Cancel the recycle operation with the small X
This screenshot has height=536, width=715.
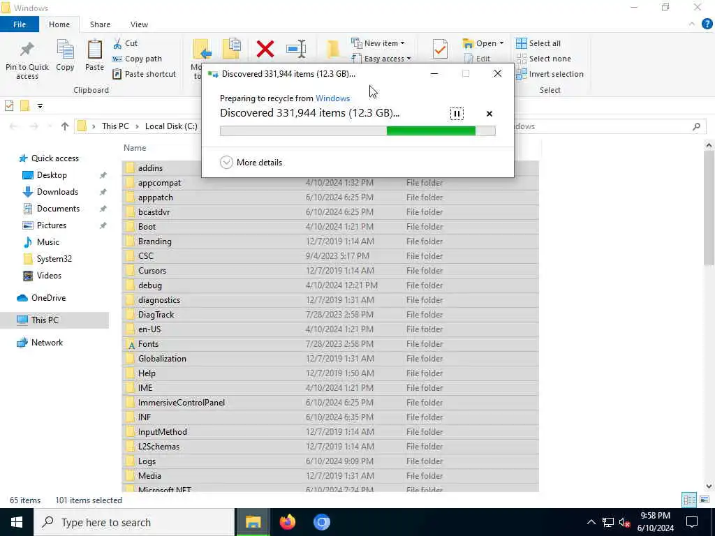pos(489,114)
